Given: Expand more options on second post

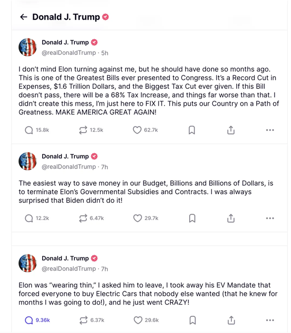Looking at the screenshot, I should point(270,218).
